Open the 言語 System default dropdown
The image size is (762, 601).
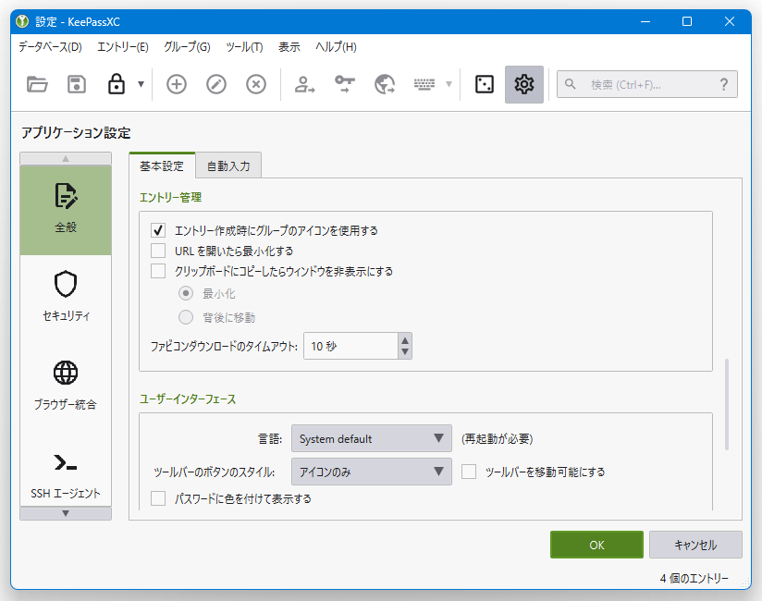(x=372, y=438)
